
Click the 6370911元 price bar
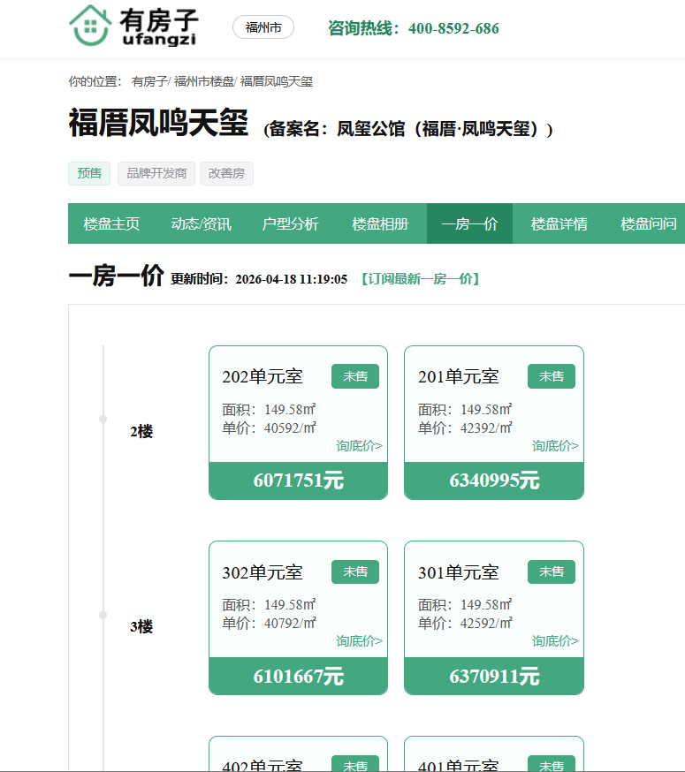[x=494, y=677]
